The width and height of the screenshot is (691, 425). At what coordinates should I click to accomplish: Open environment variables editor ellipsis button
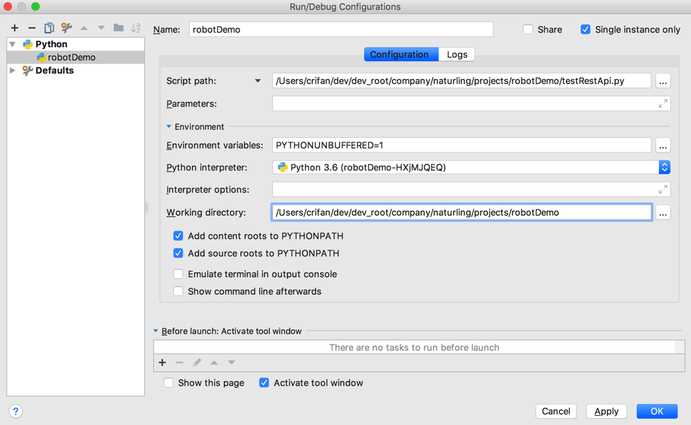click(663, 146)
